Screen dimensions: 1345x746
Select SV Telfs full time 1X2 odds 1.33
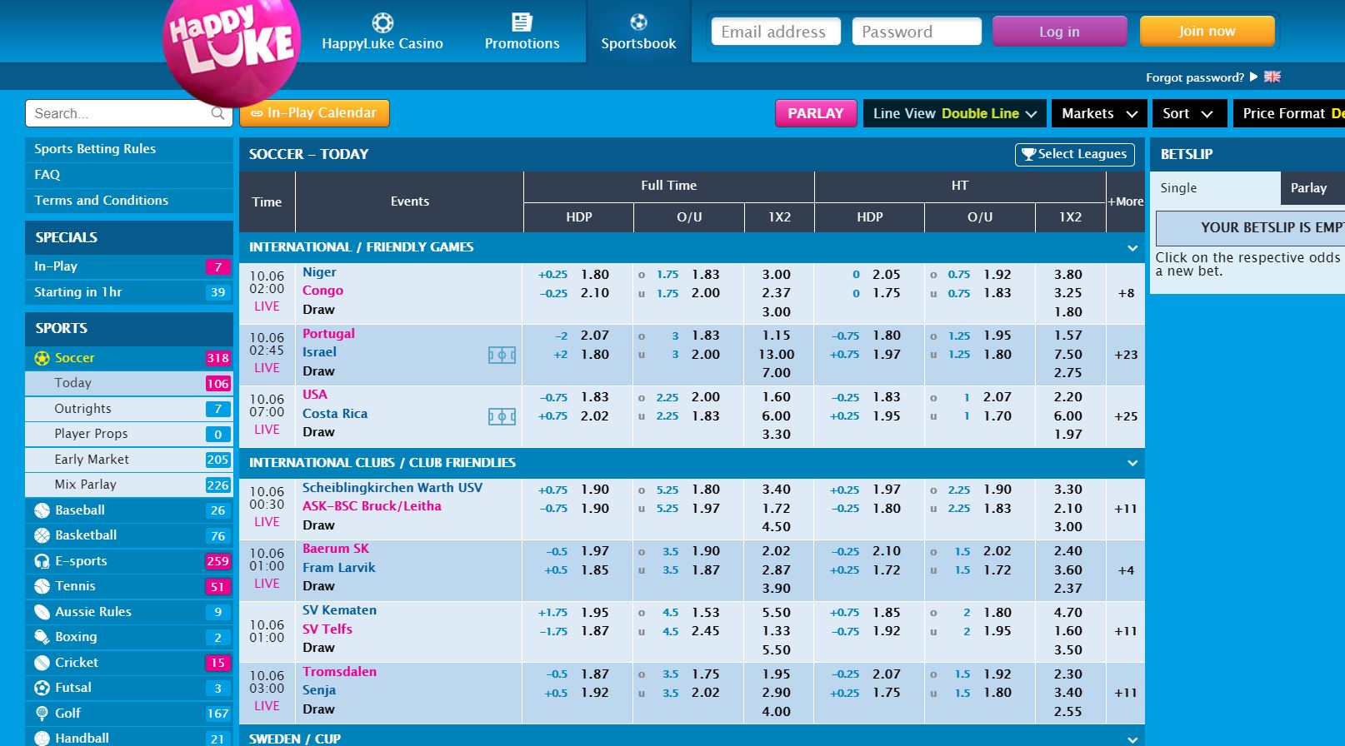point(776,631)
